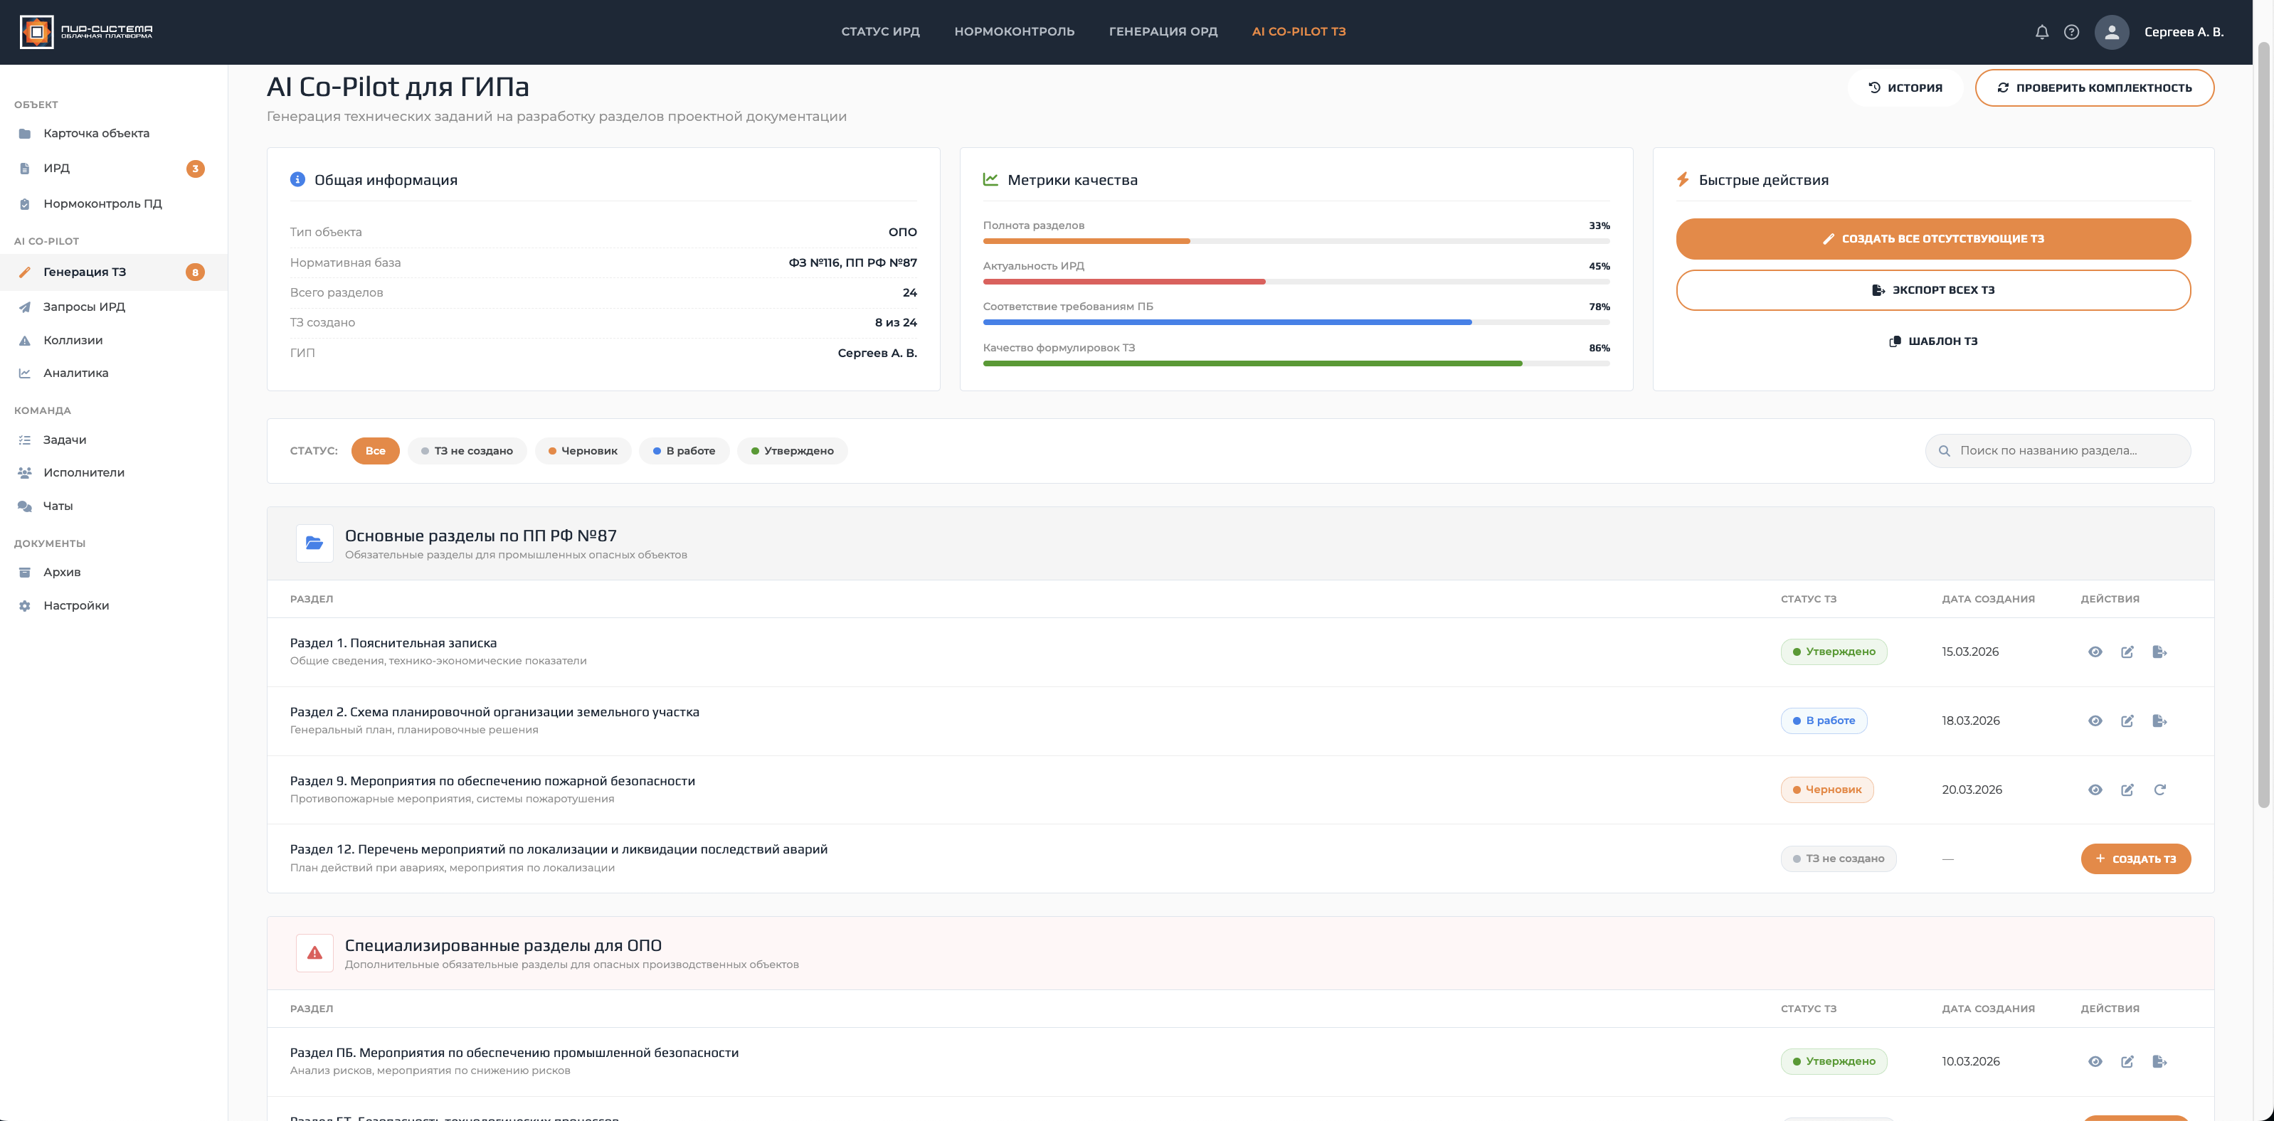Open Чаты sidebar item
The width and height of the screenshot is (2274, 1121).
[114, 506]
